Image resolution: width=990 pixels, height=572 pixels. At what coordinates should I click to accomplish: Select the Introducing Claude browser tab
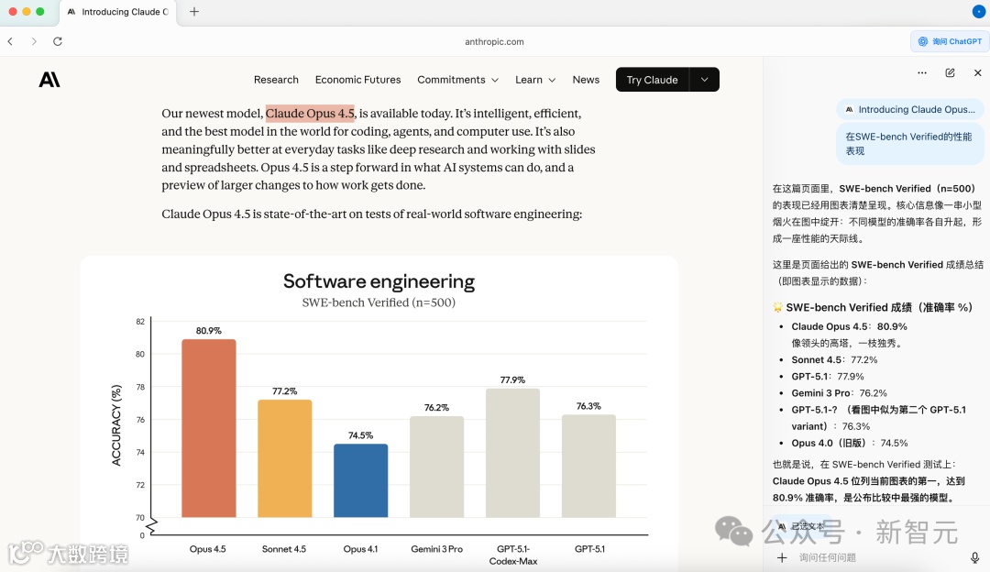pos(118,12)
